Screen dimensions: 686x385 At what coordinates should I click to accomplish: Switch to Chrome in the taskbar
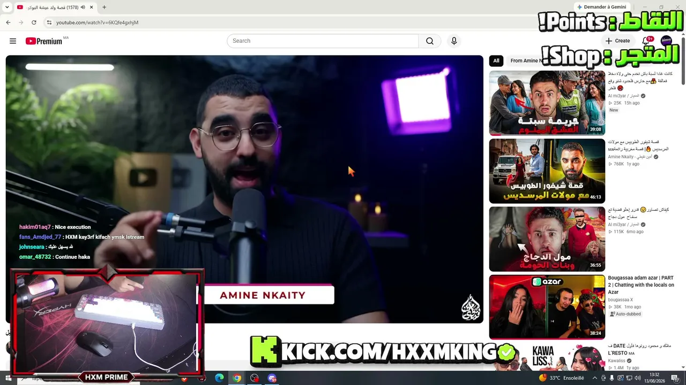tap(237, 378)
